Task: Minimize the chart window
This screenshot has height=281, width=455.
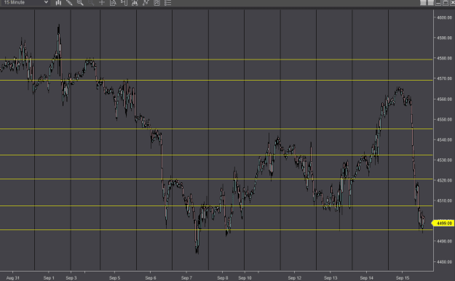Action: tap(438, 3)
